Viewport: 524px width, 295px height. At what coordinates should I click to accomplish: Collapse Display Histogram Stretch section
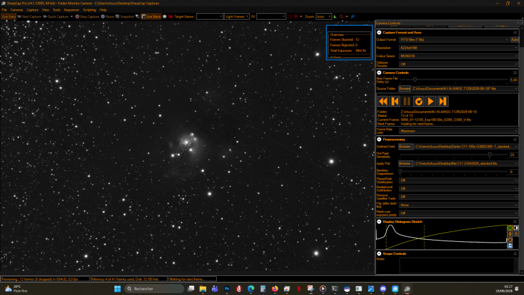click(x=379, y=222)
